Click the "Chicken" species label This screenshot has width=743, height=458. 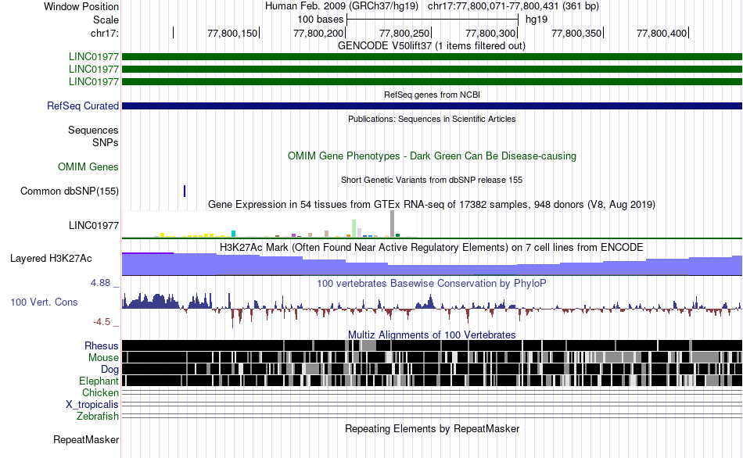coord(100,393)
